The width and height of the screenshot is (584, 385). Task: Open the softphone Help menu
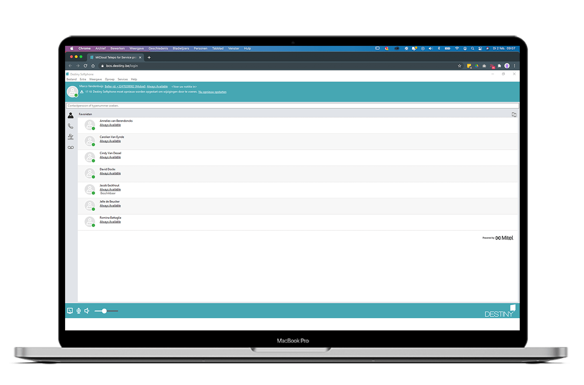point(134,79)
